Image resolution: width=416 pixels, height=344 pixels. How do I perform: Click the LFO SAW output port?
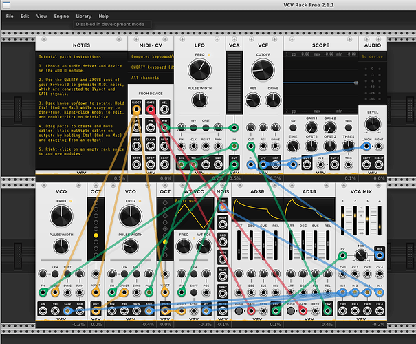click(x=206, y=164)
